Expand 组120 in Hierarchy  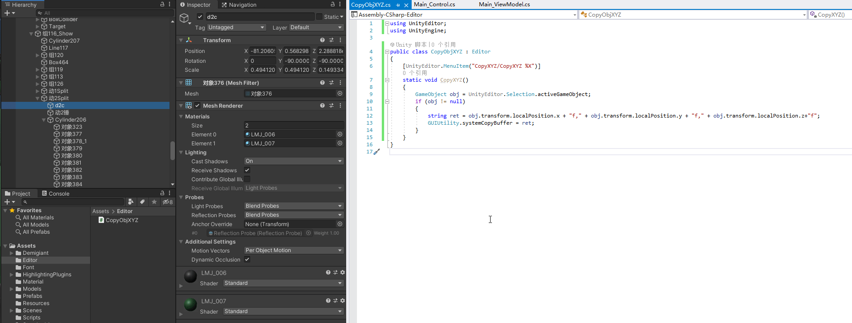pyautogui.click(x=38, y=55)
